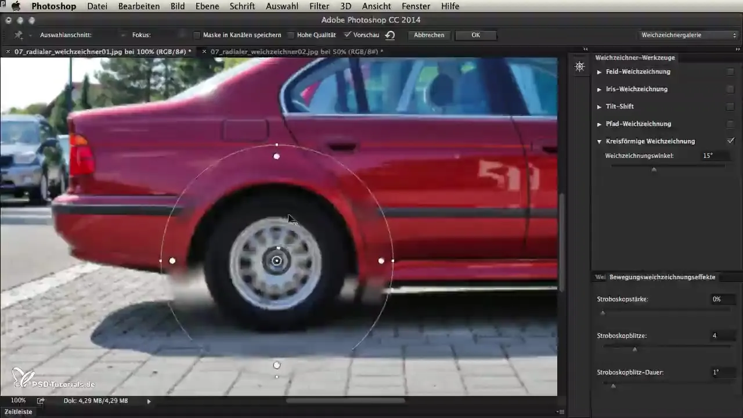The image size is (743, 418).
Task: Open the Zeitleiste panel menu icon
Action: click(560, 412)
